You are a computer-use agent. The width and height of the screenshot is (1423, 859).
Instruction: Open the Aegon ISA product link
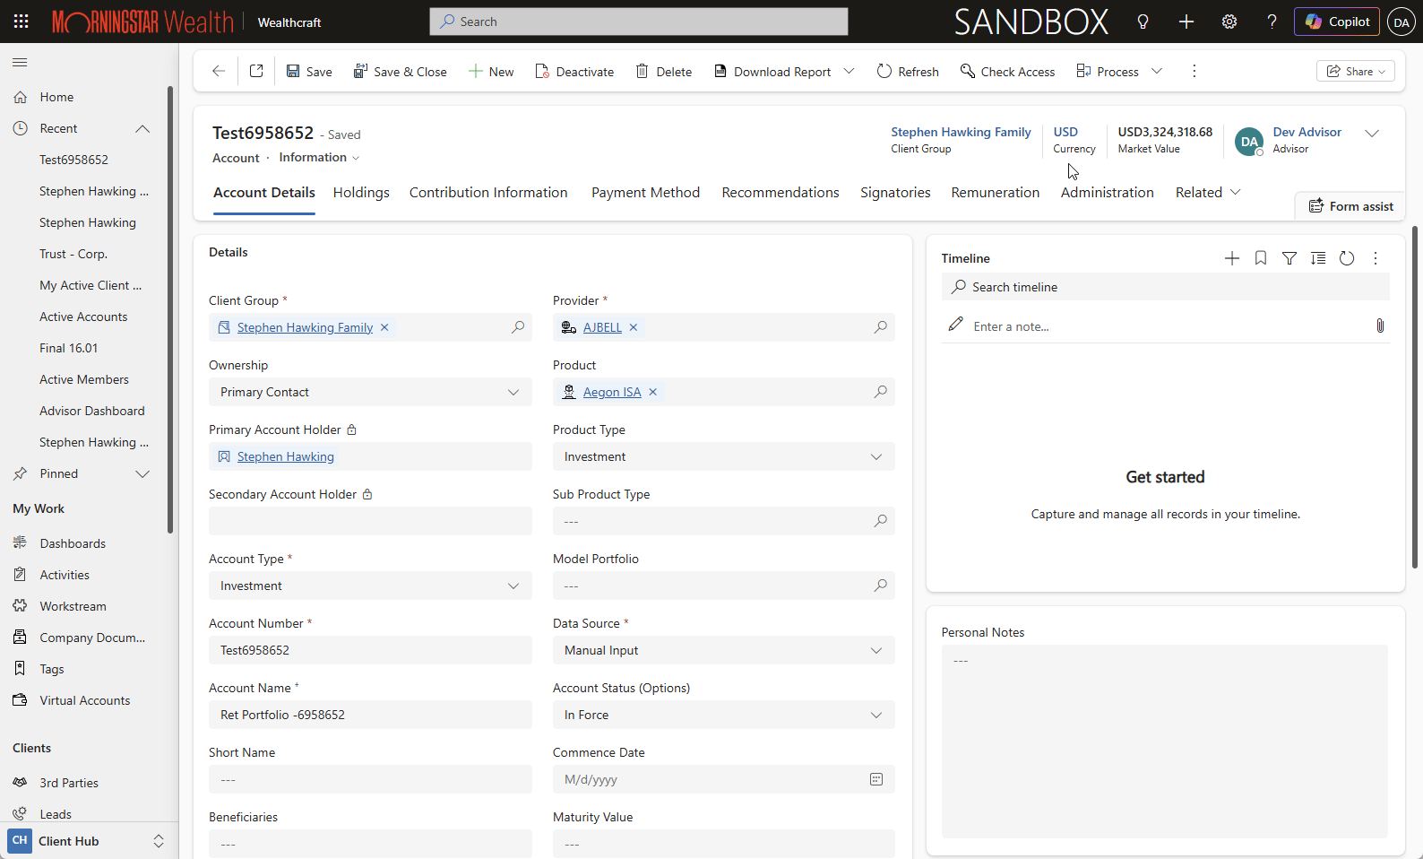click(x=612, y=392)
